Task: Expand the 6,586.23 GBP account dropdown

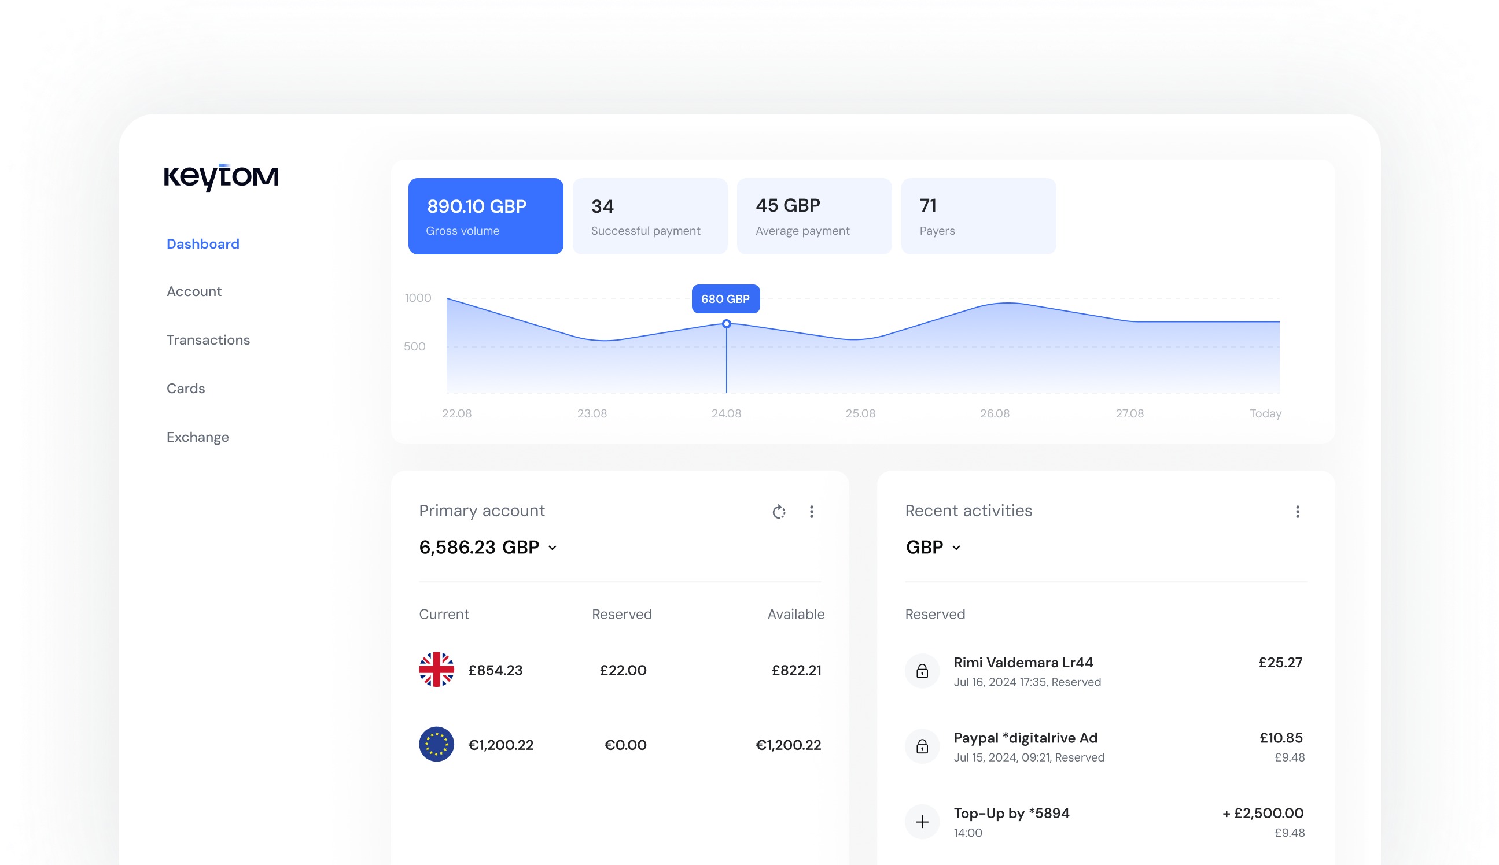Action: pyautogui.click(x=488, y=547)
